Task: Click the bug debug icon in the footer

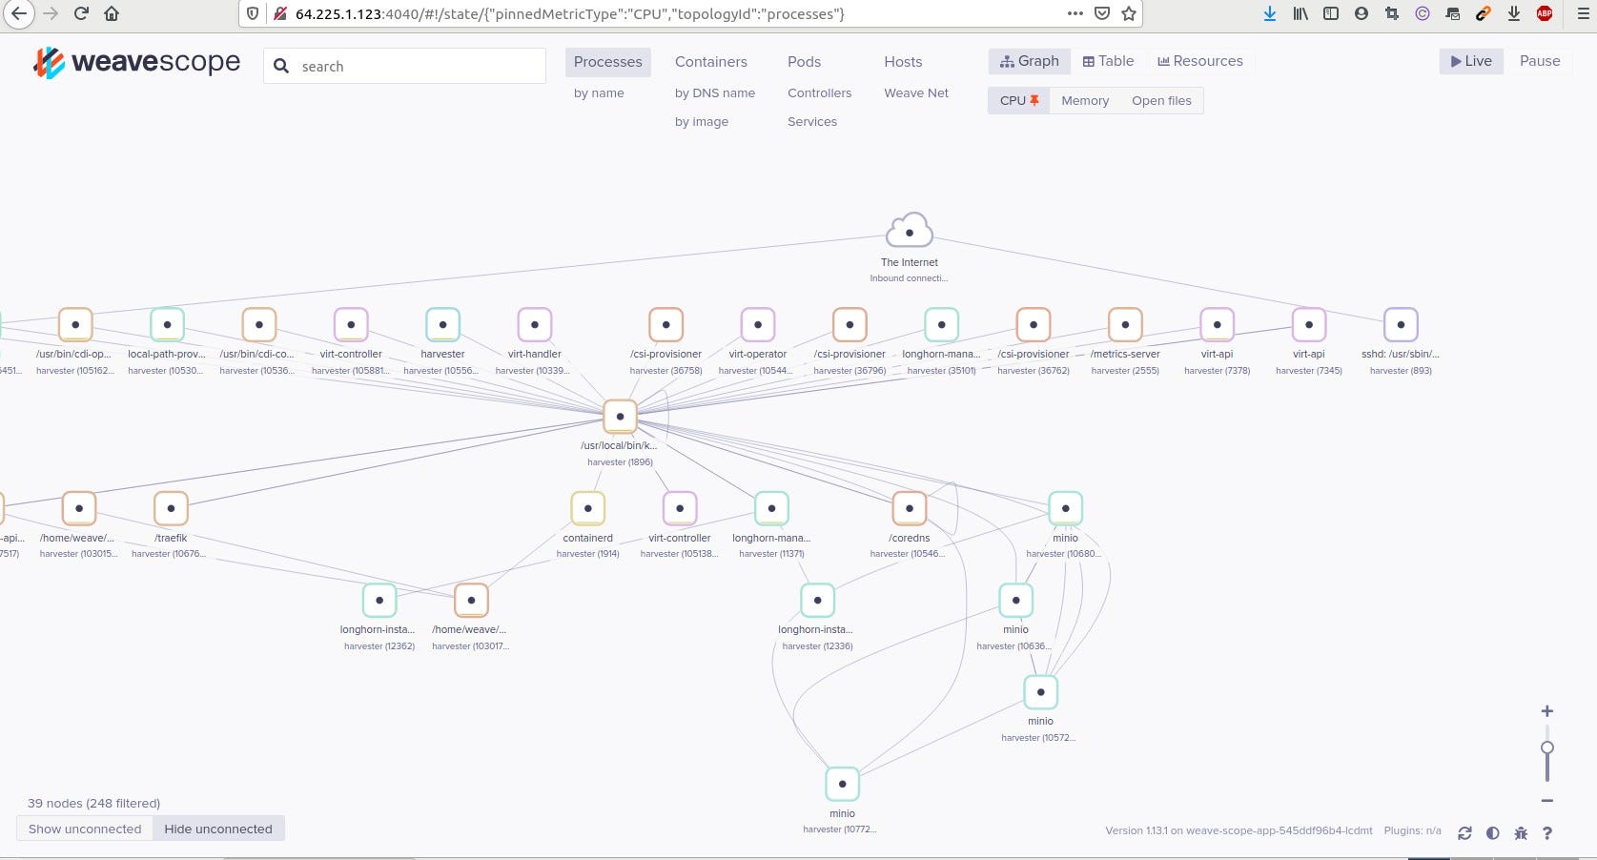Action: point(1521,833)
